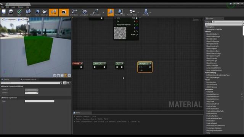Click the Hide Unrelated toolbar icon
The image size is (244, 137).
(95, 12)
